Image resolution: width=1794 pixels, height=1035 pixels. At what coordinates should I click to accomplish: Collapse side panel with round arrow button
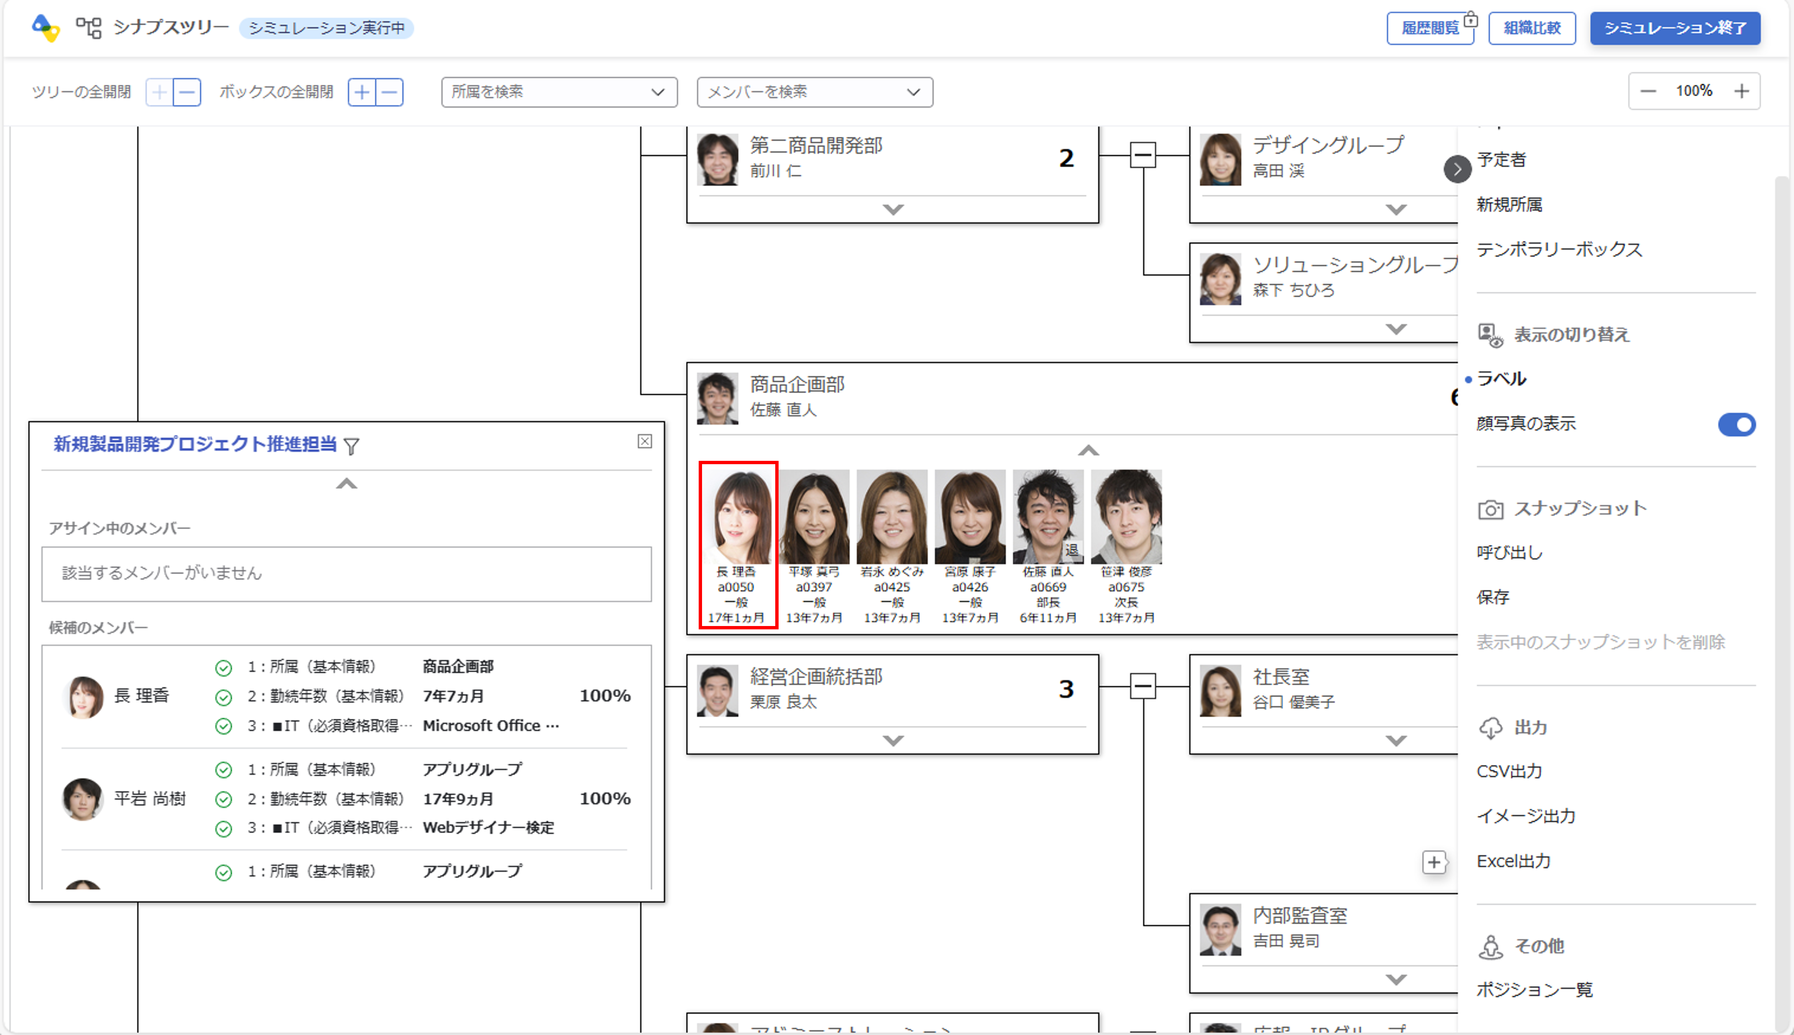(1457, 169)
